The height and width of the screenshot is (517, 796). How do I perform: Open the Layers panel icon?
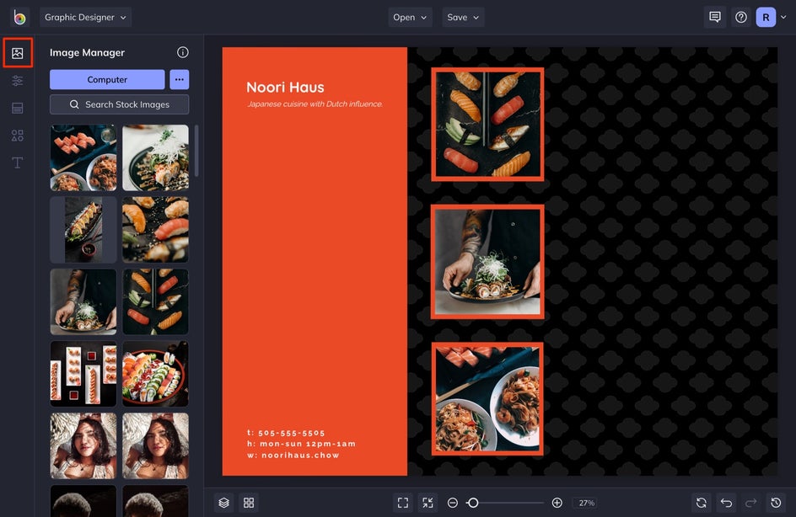click(224, 503)
